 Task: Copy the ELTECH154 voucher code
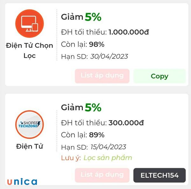[159, 175]
